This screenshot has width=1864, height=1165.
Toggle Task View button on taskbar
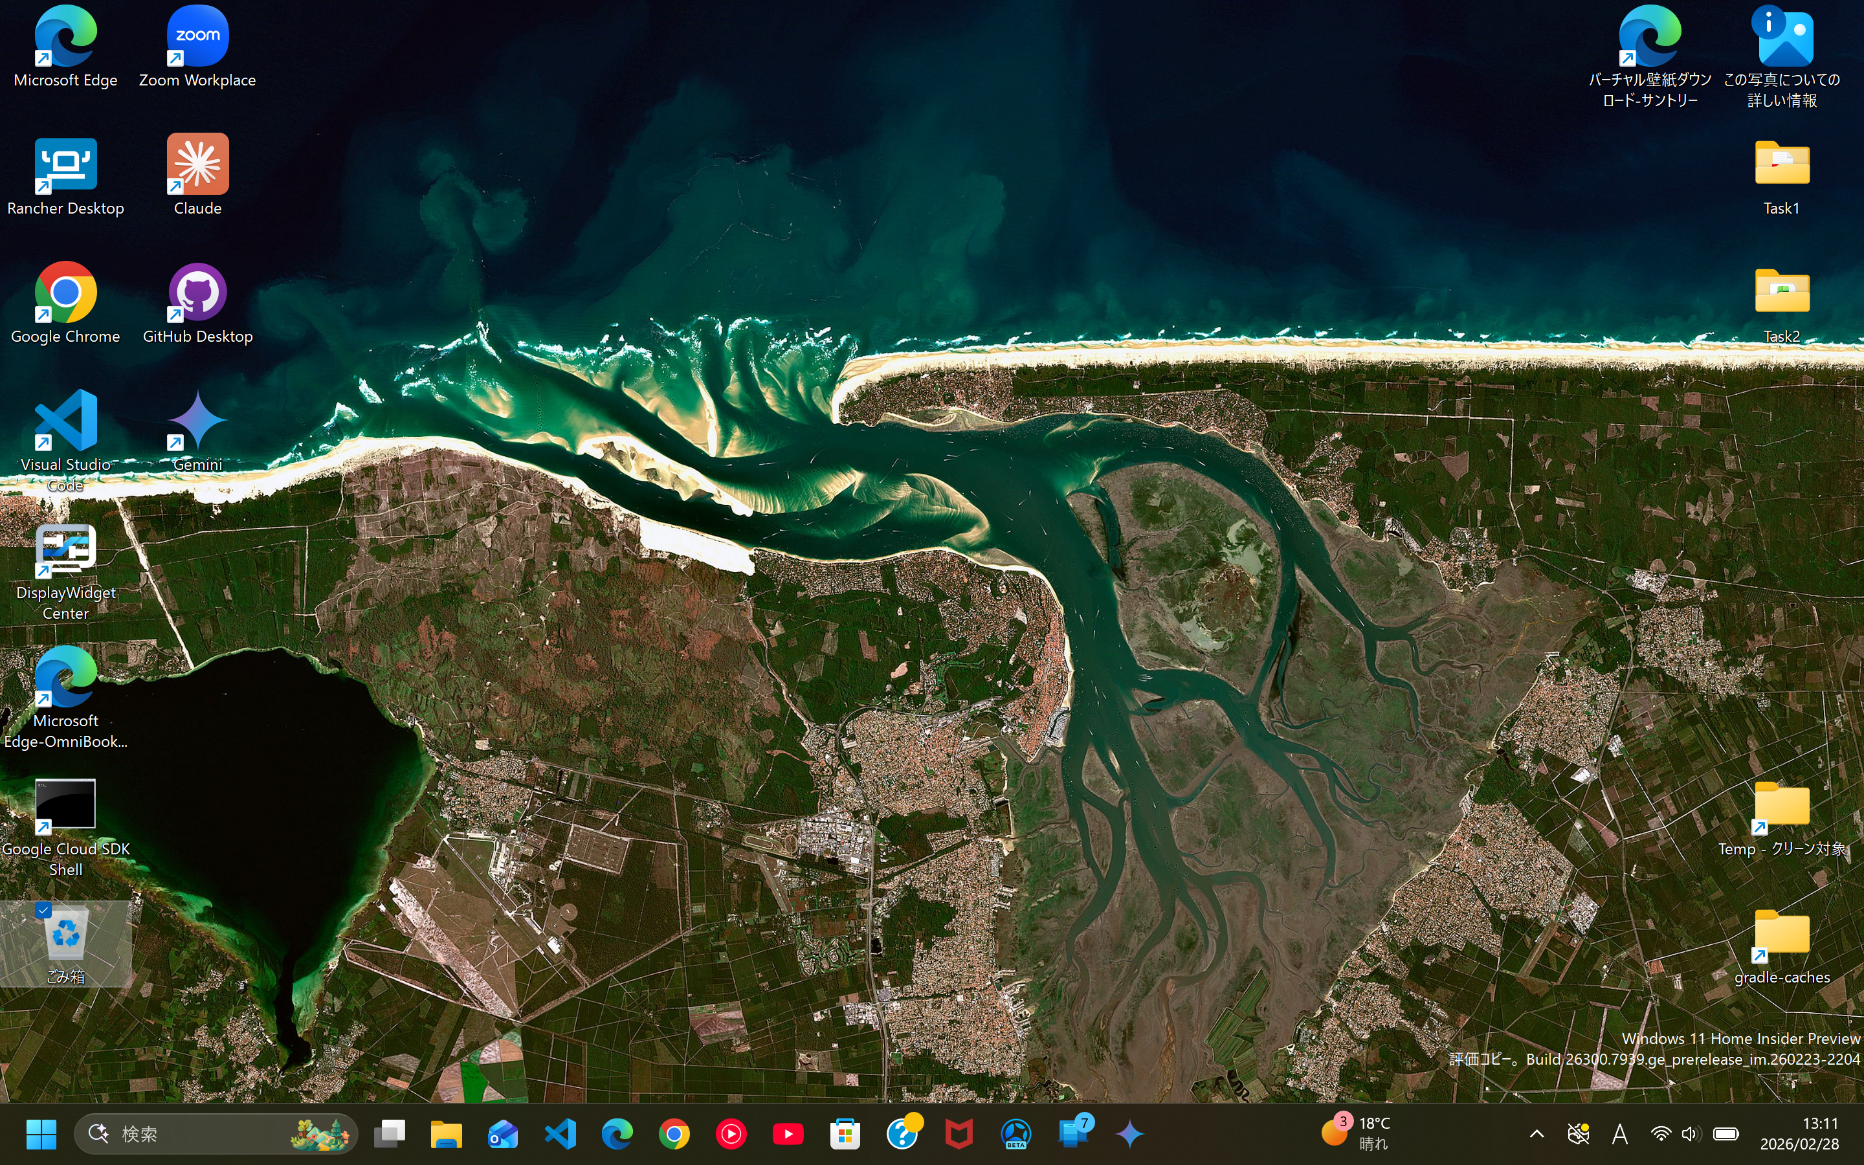click(x=390, y=1133)
